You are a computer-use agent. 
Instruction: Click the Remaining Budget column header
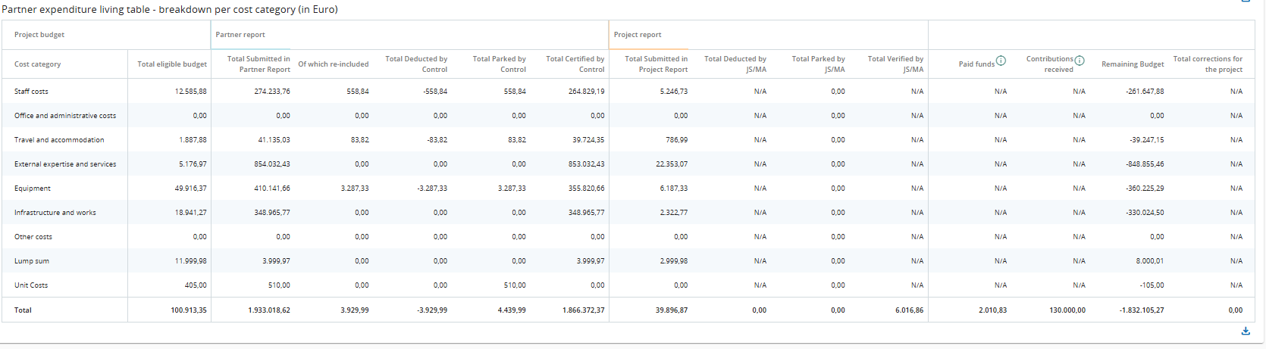1133,64
